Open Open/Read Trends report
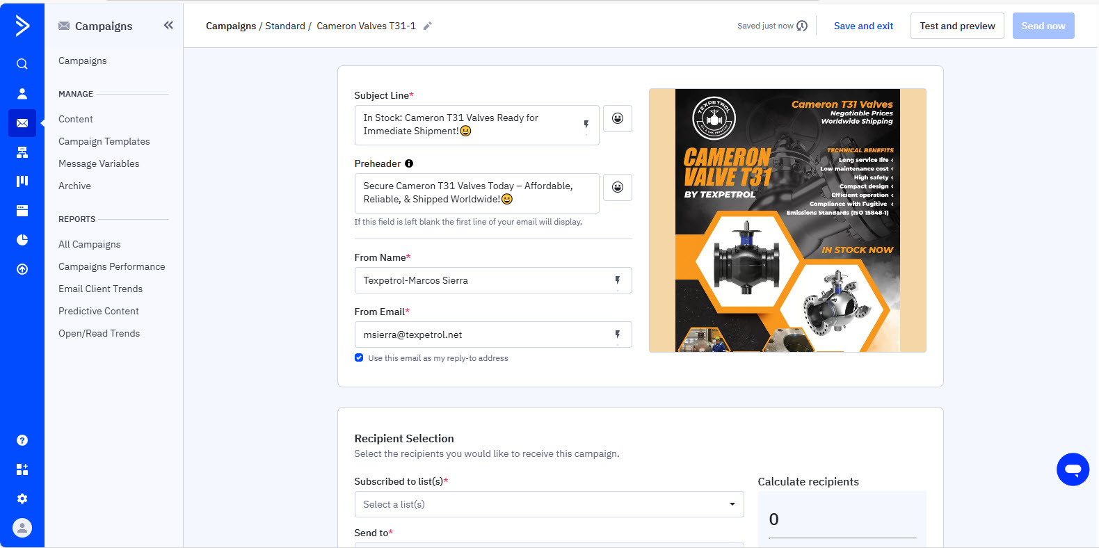1099x548 pixels. (x=99, y=333)
